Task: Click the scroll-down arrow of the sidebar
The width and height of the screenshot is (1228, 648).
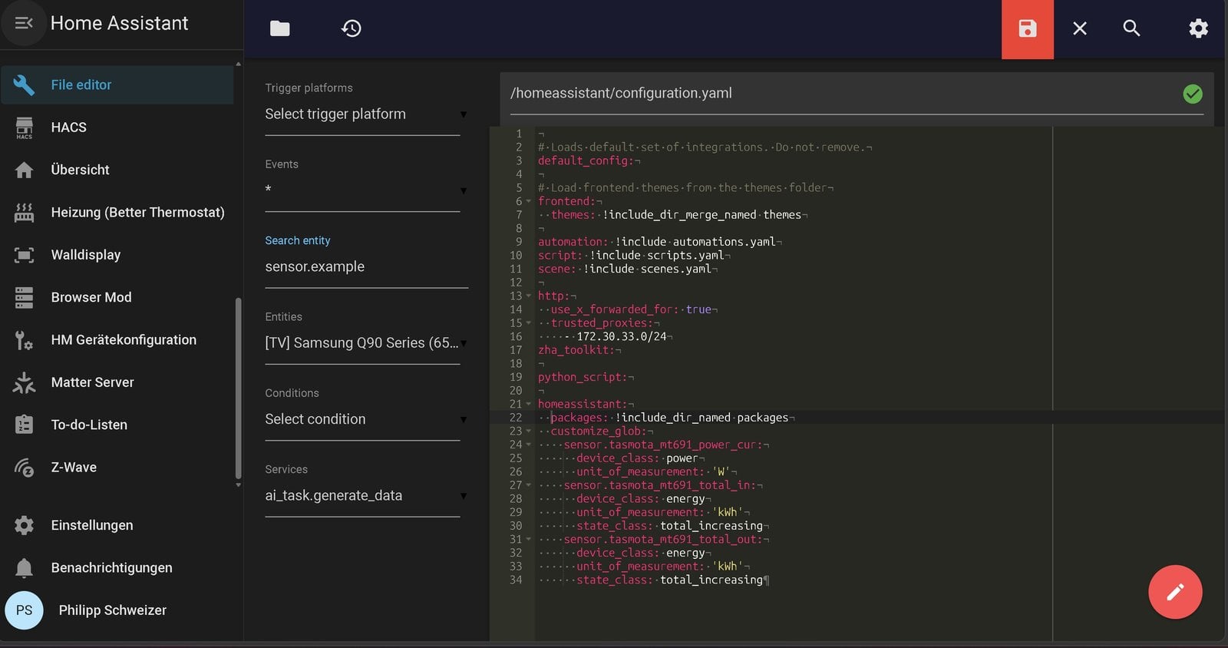Action: coord(238,485)
